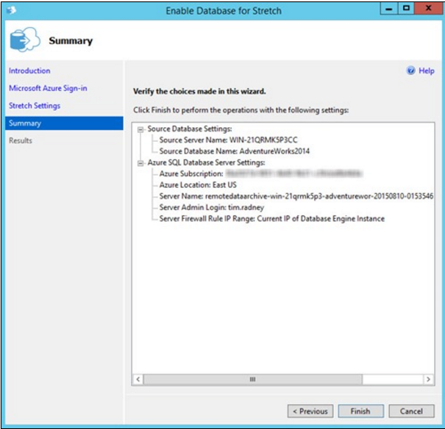Select Azure Location: East US row

click(198, 184)
